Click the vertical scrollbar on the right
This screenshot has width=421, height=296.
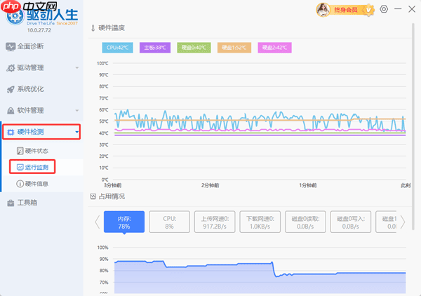(x=413, y=126)
